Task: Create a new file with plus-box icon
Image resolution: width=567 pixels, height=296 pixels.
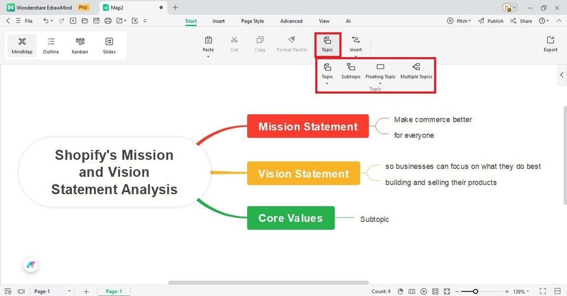Action: [73, 21]
